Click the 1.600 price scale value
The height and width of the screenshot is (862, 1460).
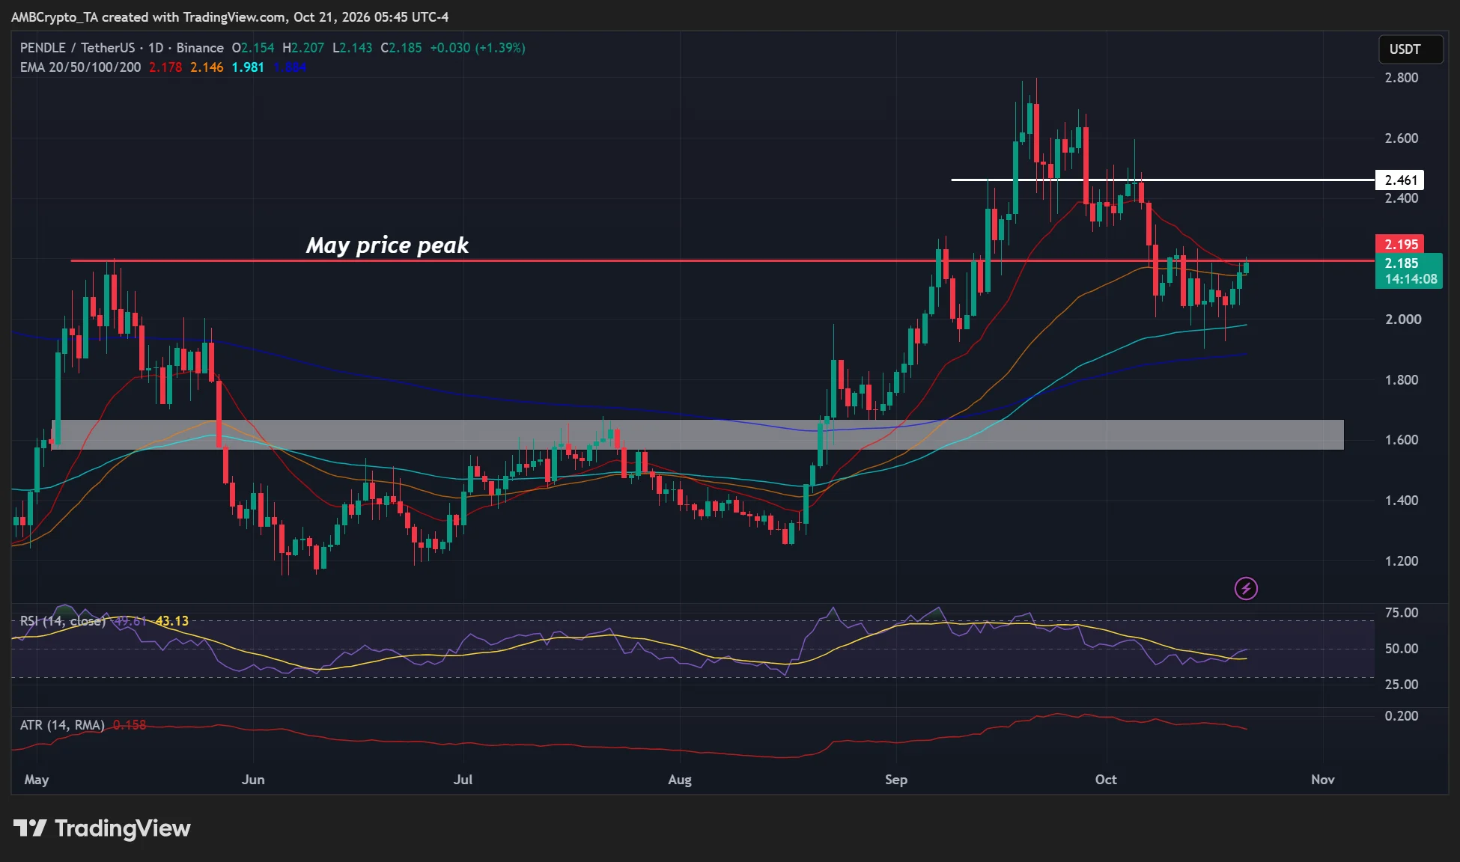(1402, 440)
